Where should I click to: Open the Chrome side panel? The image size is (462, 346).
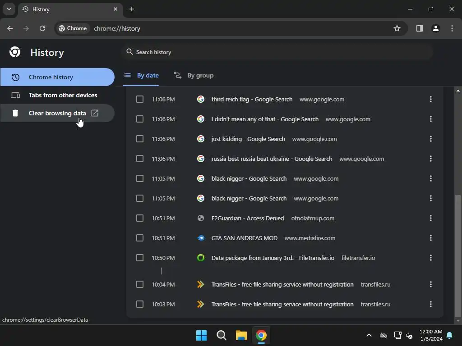tap(420, 28)
